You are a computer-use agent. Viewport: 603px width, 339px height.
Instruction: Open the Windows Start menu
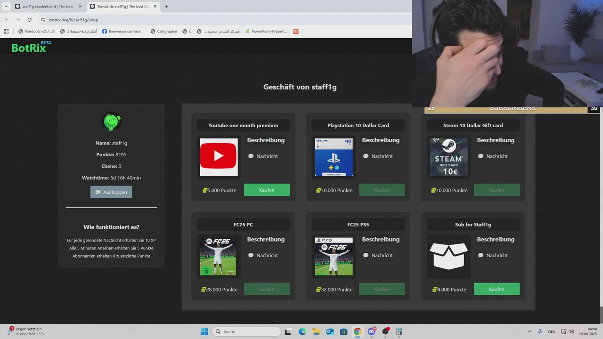click(x=204, y=331)
